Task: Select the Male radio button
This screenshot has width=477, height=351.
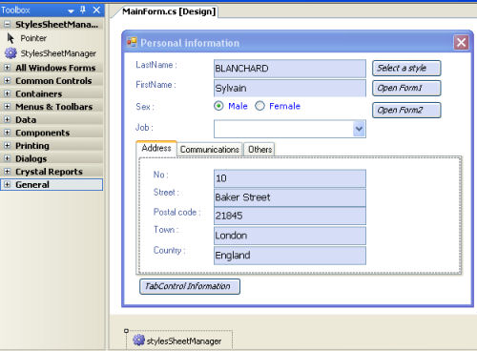Action: tap(218, 106)
